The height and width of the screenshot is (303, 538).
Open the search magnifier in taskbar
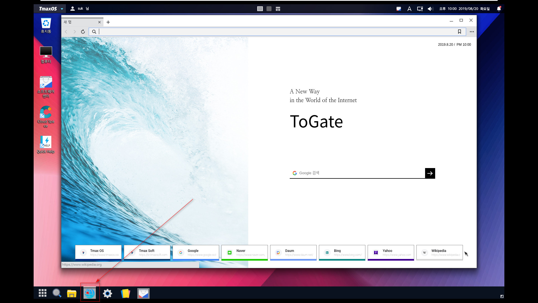click(57, 293)
